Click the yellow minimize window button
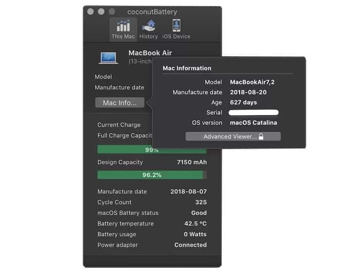Viewport: 352px width, 272px height. coord(101,12)
